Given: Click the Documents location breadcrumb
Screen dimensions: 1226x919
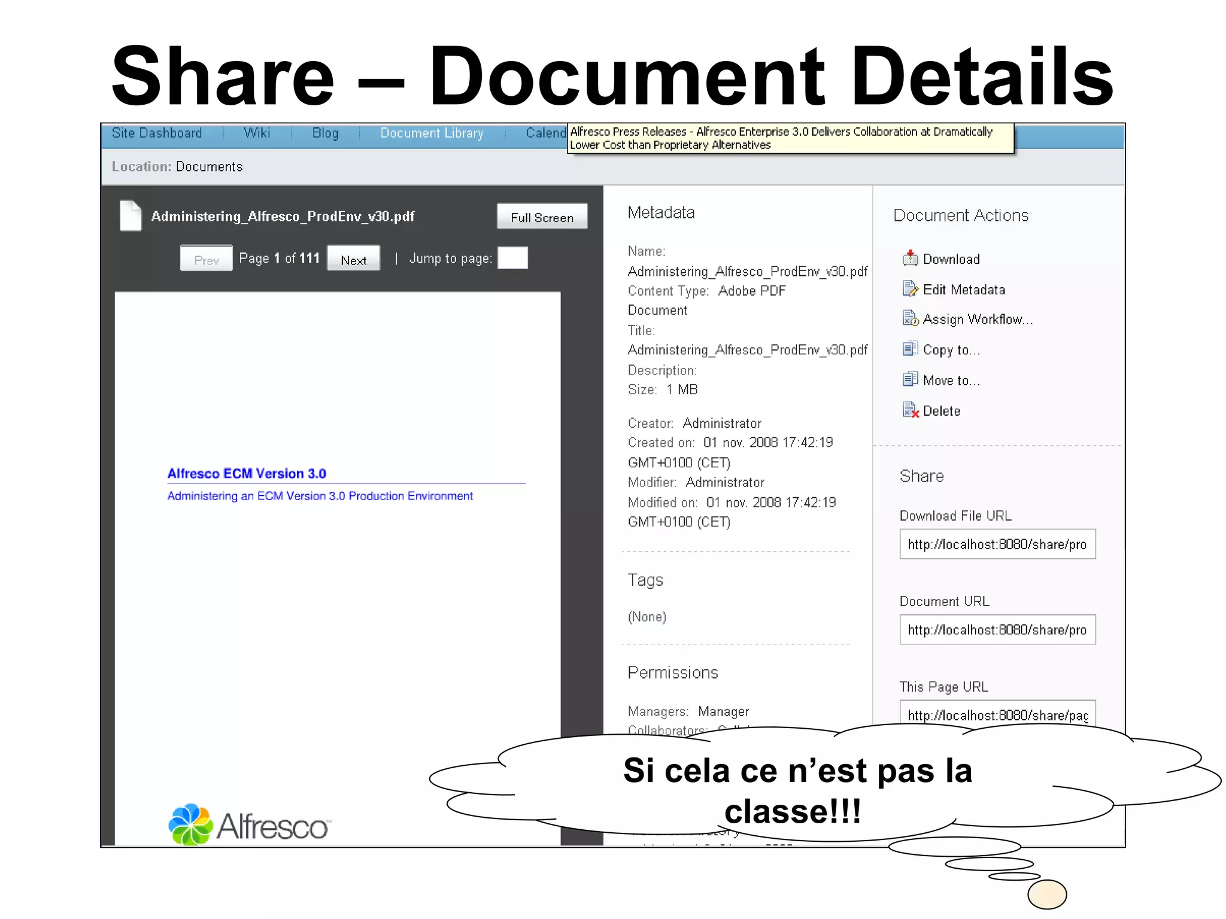Looking at the screenshot, I should 210,167.
